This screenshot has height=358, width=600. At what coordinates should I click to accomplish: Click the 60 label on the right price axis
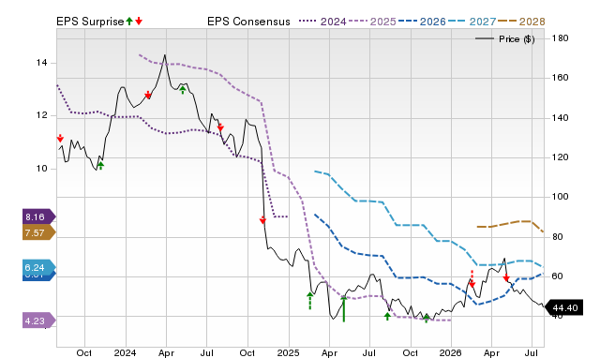click(557, 276)
